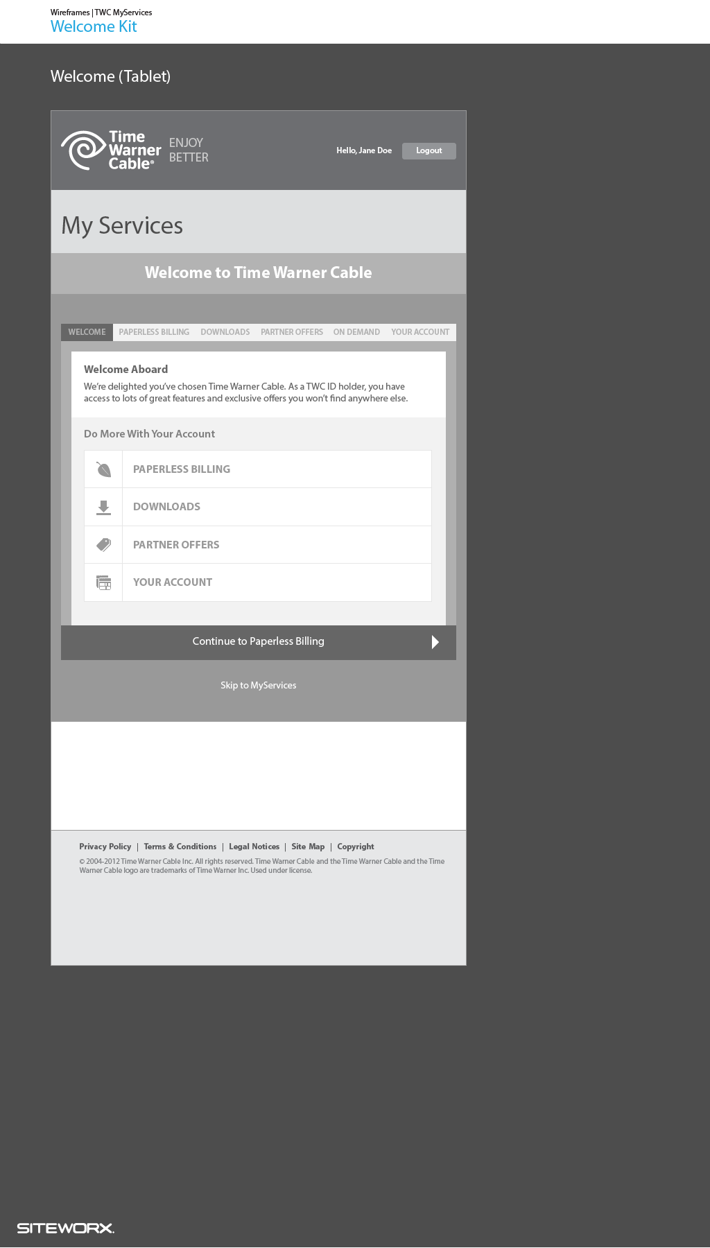Go to the Partner Offers tab
Screen dimensions: 710x1248
click(292, 332)
